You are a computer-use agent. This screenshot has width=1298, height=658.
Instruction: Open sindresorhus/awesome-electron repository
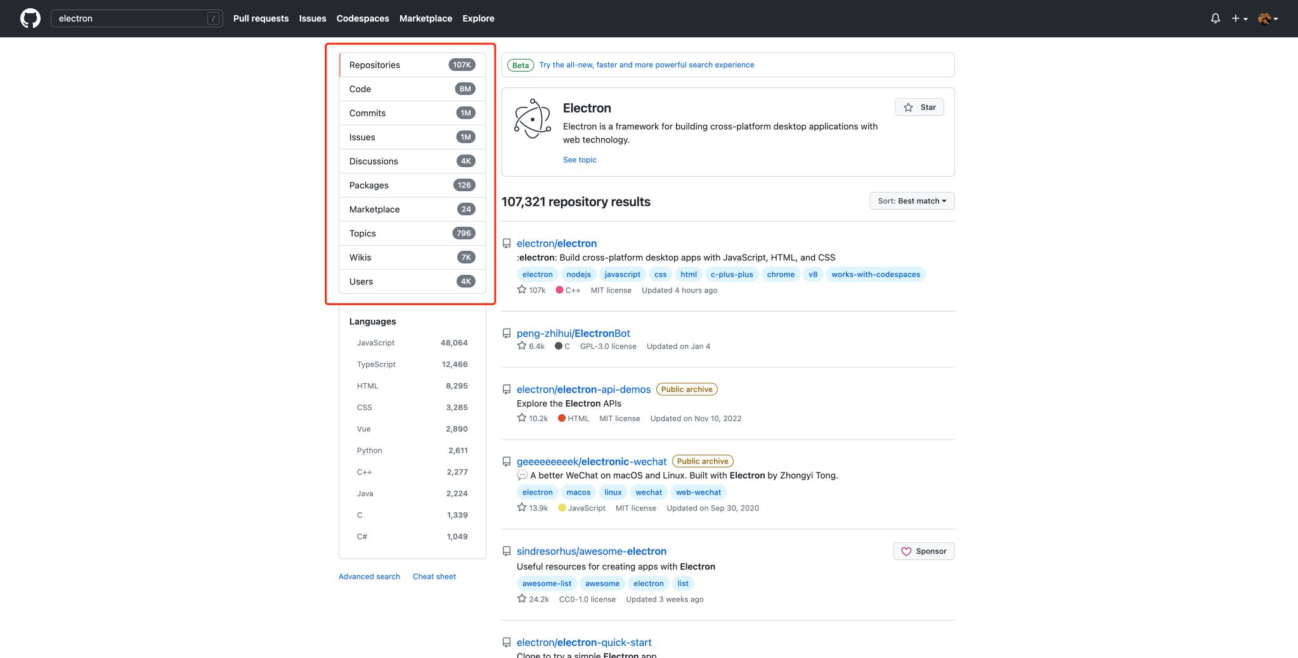click(x=592, y=552)
